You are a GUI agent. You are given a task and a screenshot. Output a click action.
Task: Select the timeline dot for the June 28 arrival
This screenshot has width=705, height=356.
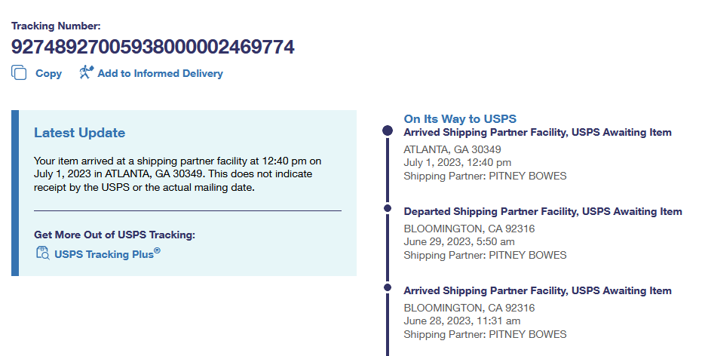pos(388,287)
